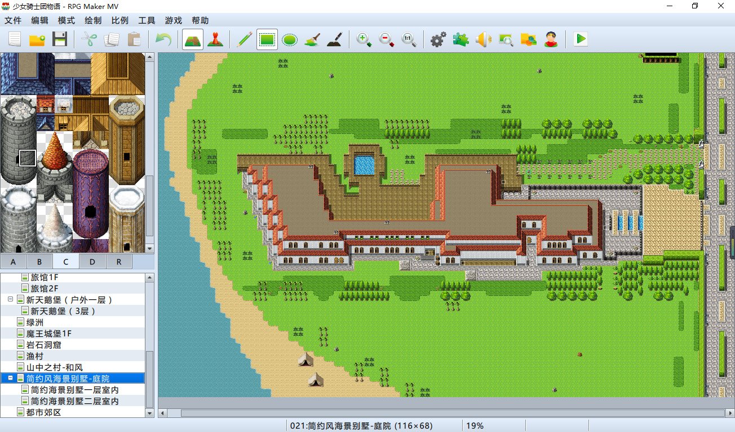Open the Character Generator icon
This screenshot has width=735, height=432.
[x=551, y=39]
